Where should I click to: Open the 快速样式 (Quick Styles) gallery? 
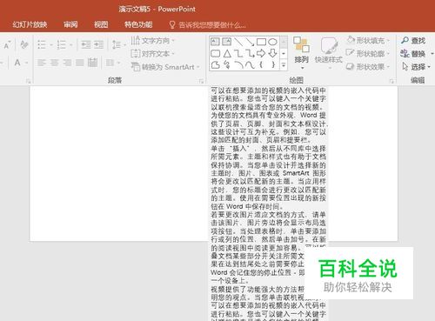point(329,53)
